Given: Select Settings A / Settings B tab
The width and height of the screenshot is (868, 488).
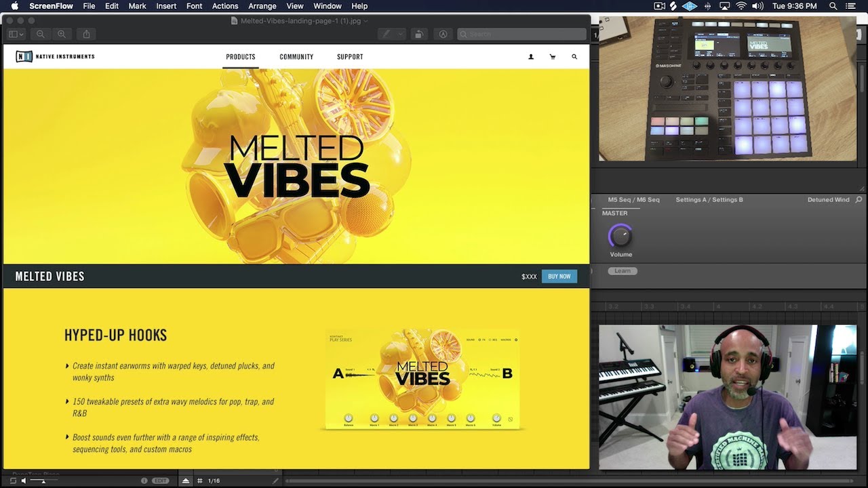Looking at the screenshot, I should [709, 200].
